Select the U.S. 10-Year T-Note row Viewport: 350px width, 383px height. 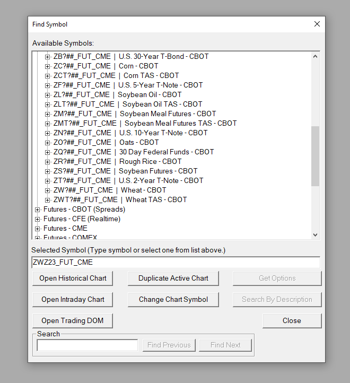click(130, 133)
